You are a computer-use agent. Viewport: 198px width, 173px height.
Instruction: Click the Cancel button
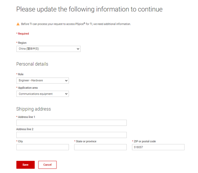[x=47, y=165]
